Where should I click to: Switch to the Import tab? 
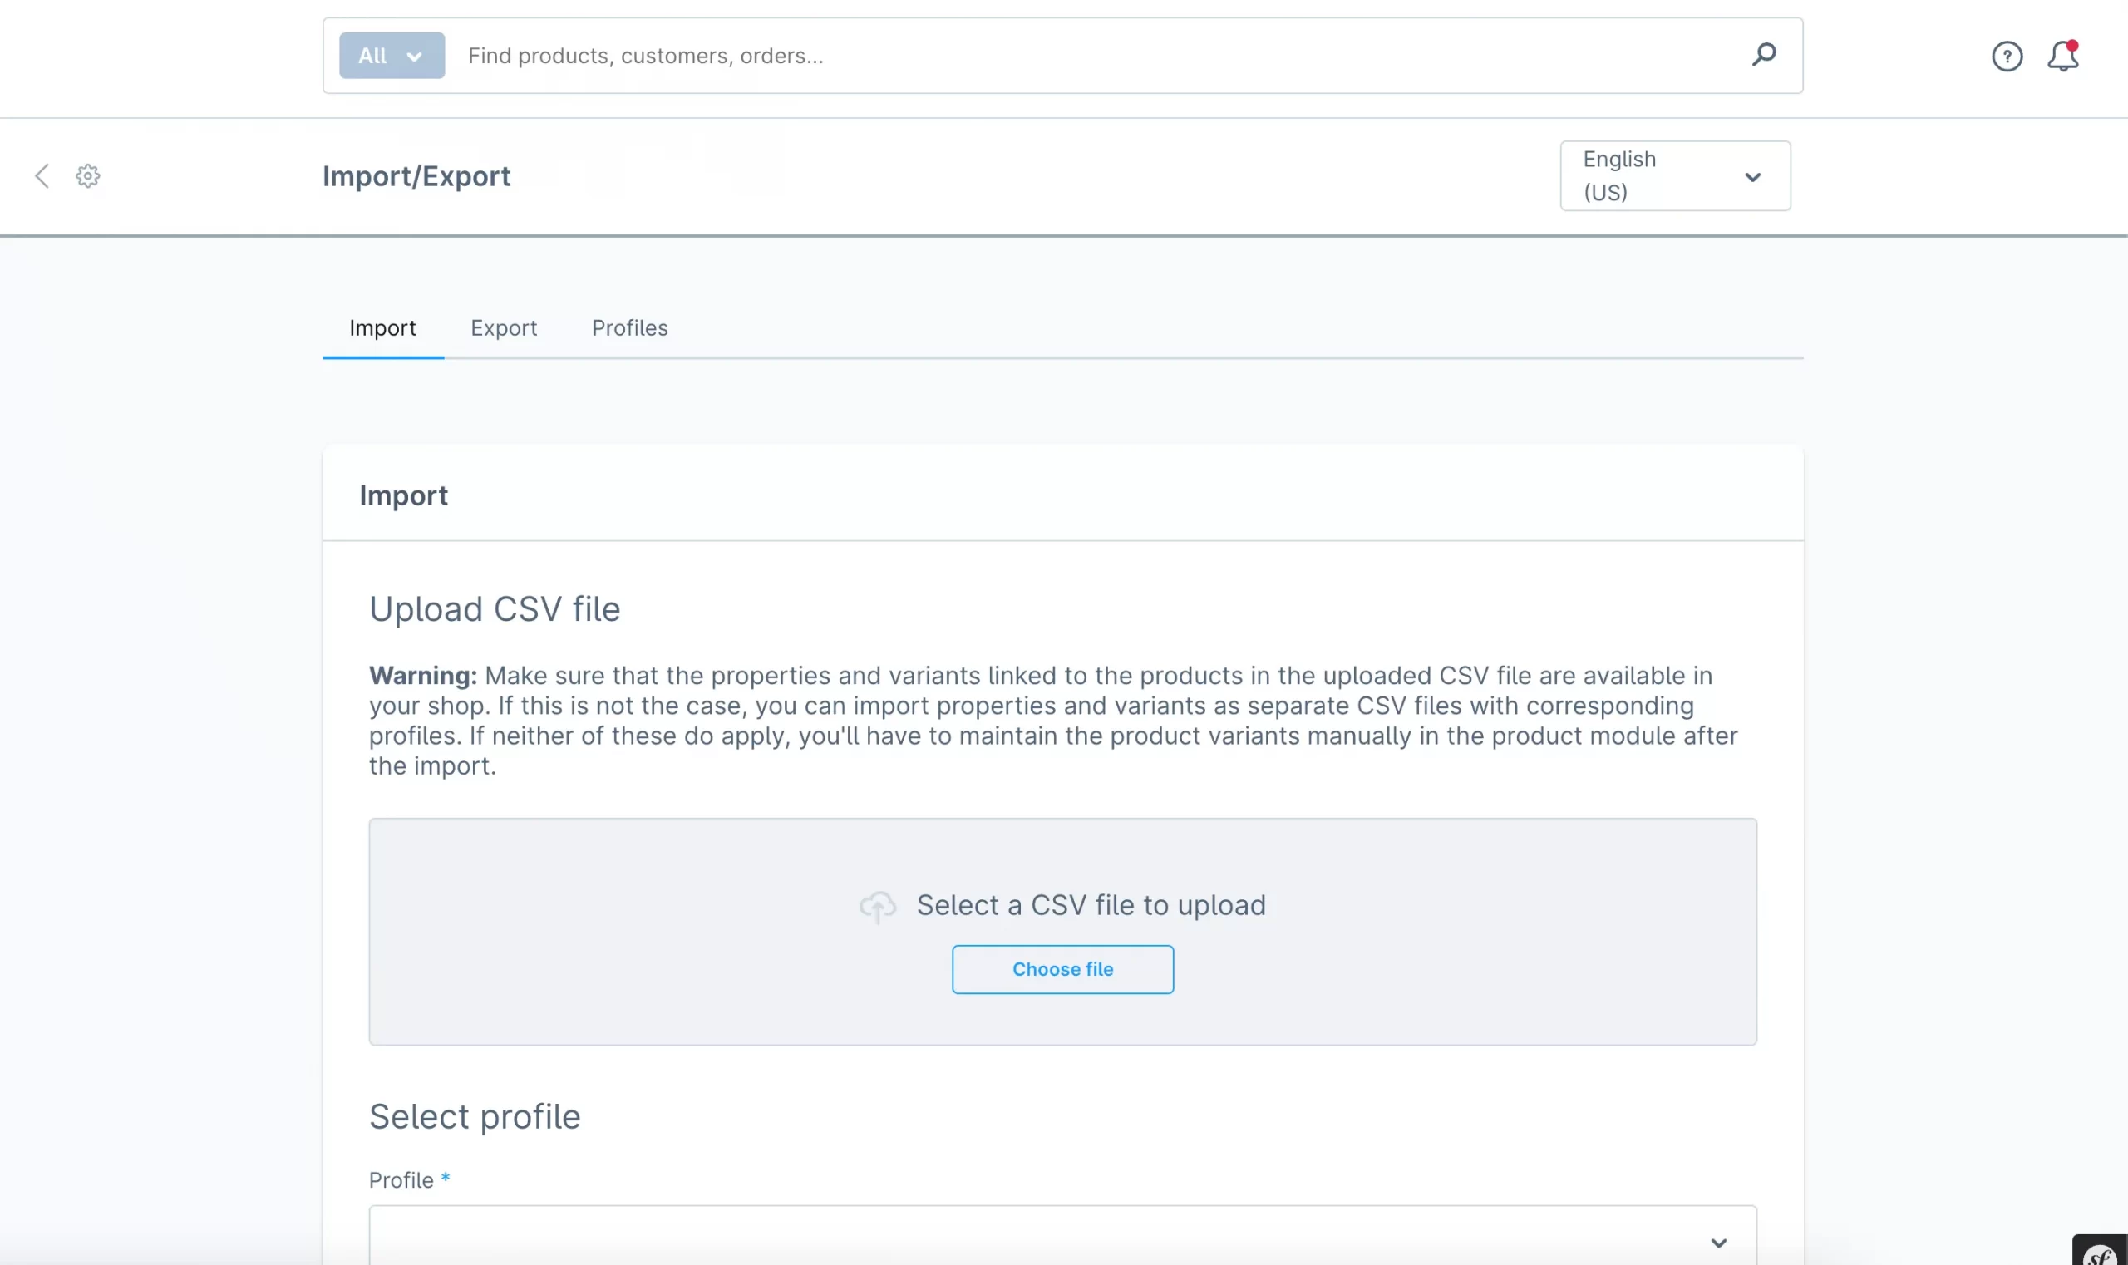click(x=383, y=328)
